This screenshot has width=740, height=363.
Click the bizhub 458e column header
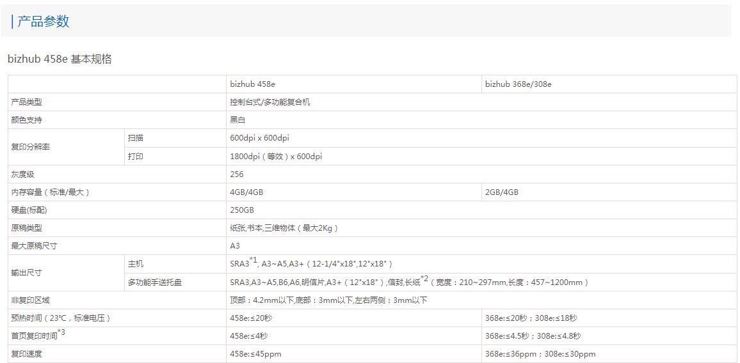click(252, 84)
